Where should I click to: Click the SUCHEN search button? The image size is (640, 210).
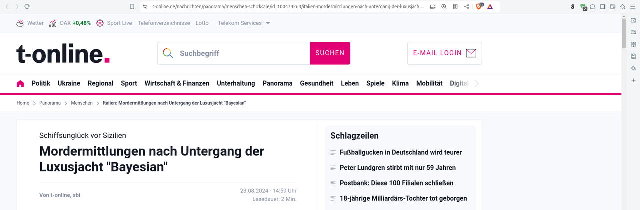[330, 53]
